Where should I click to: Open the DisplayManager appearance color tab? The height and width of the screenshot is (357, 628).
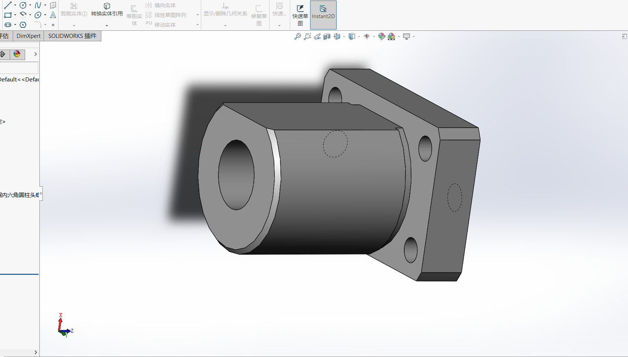tap(17, 54)
